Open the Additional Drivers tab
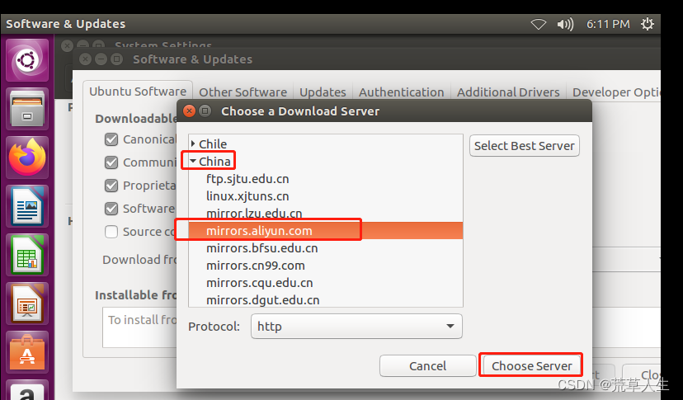Screen dimensions: 683x400 click(508, 92)
